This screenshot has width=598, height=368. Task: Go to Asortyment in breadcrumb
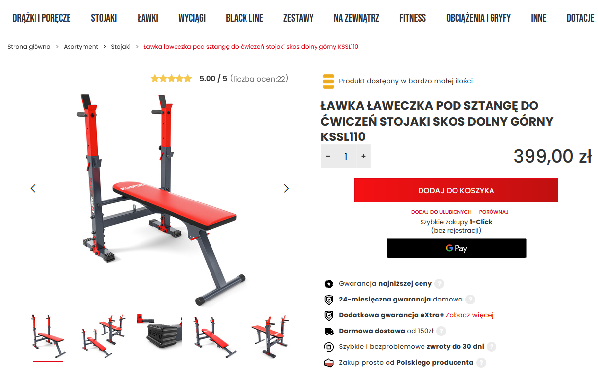point(81,47)
